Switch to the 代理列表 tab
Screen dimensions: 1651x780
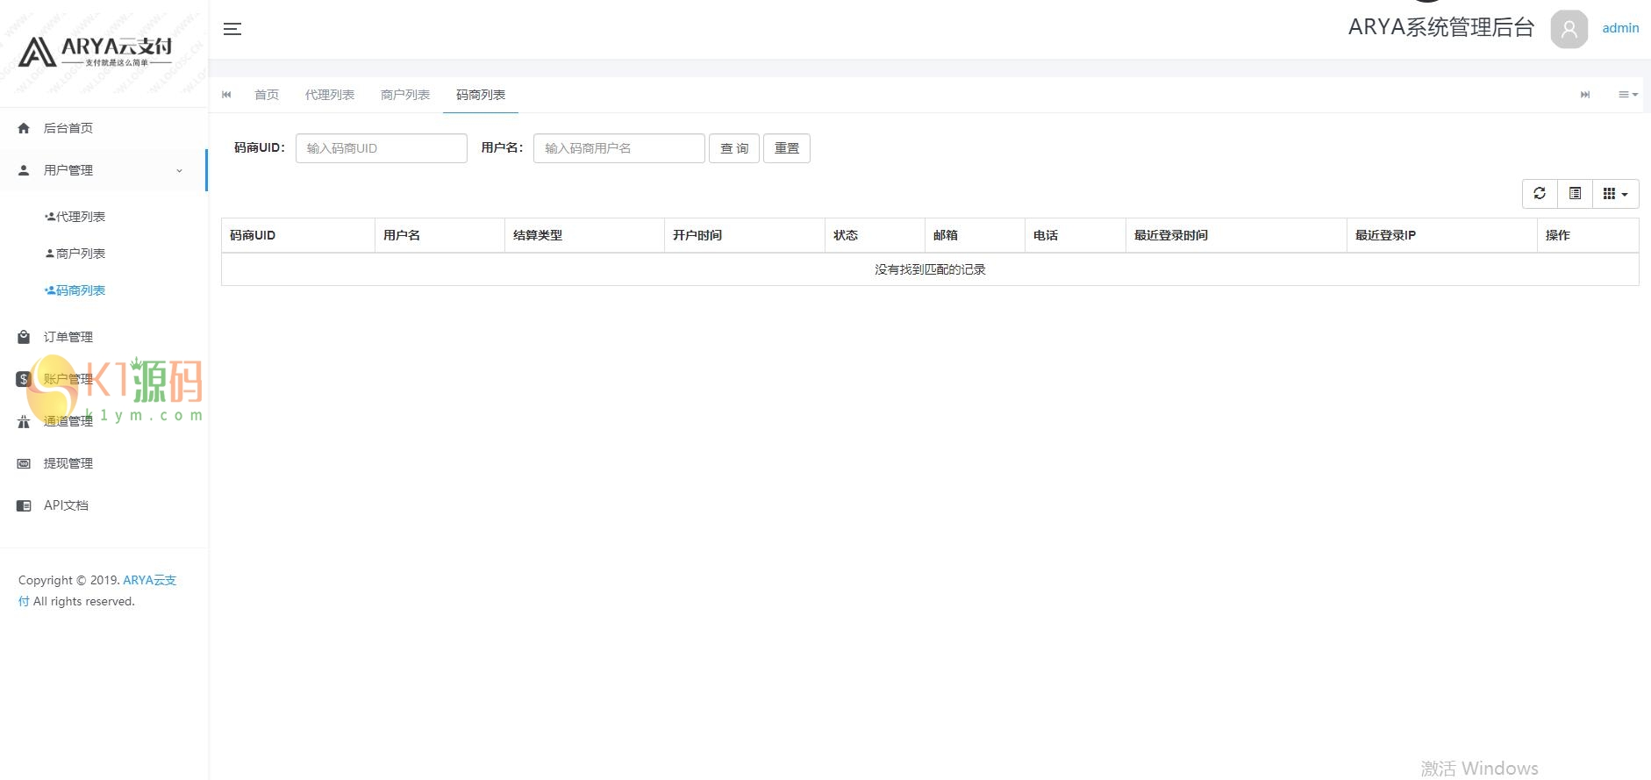coord(330,95)
